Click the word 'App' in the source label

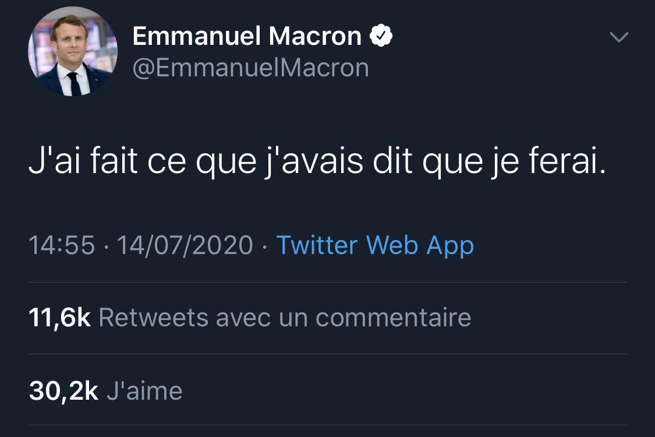pyautogui.click(x=450, y=245)
